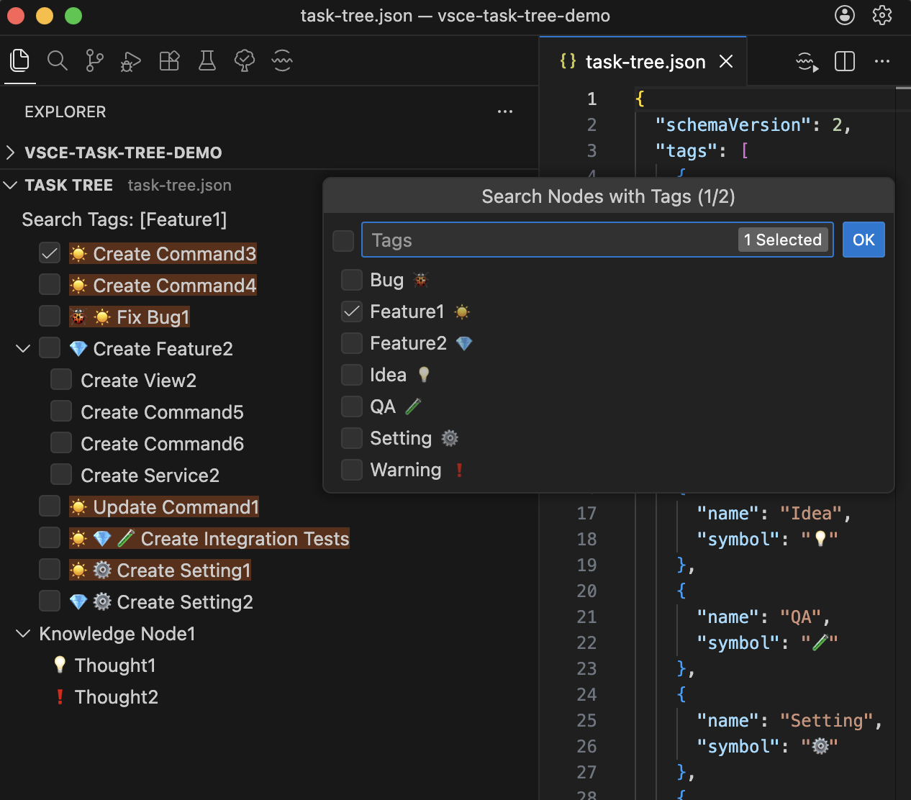
Task: Open the Manage gear icon in title bar
Action: [x=882, y=15]
